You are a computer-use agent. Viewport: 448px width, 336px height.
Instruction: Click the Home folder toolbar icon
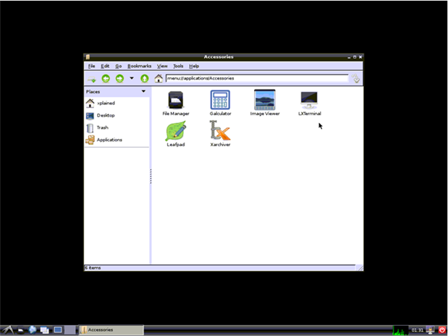(159, 78)
